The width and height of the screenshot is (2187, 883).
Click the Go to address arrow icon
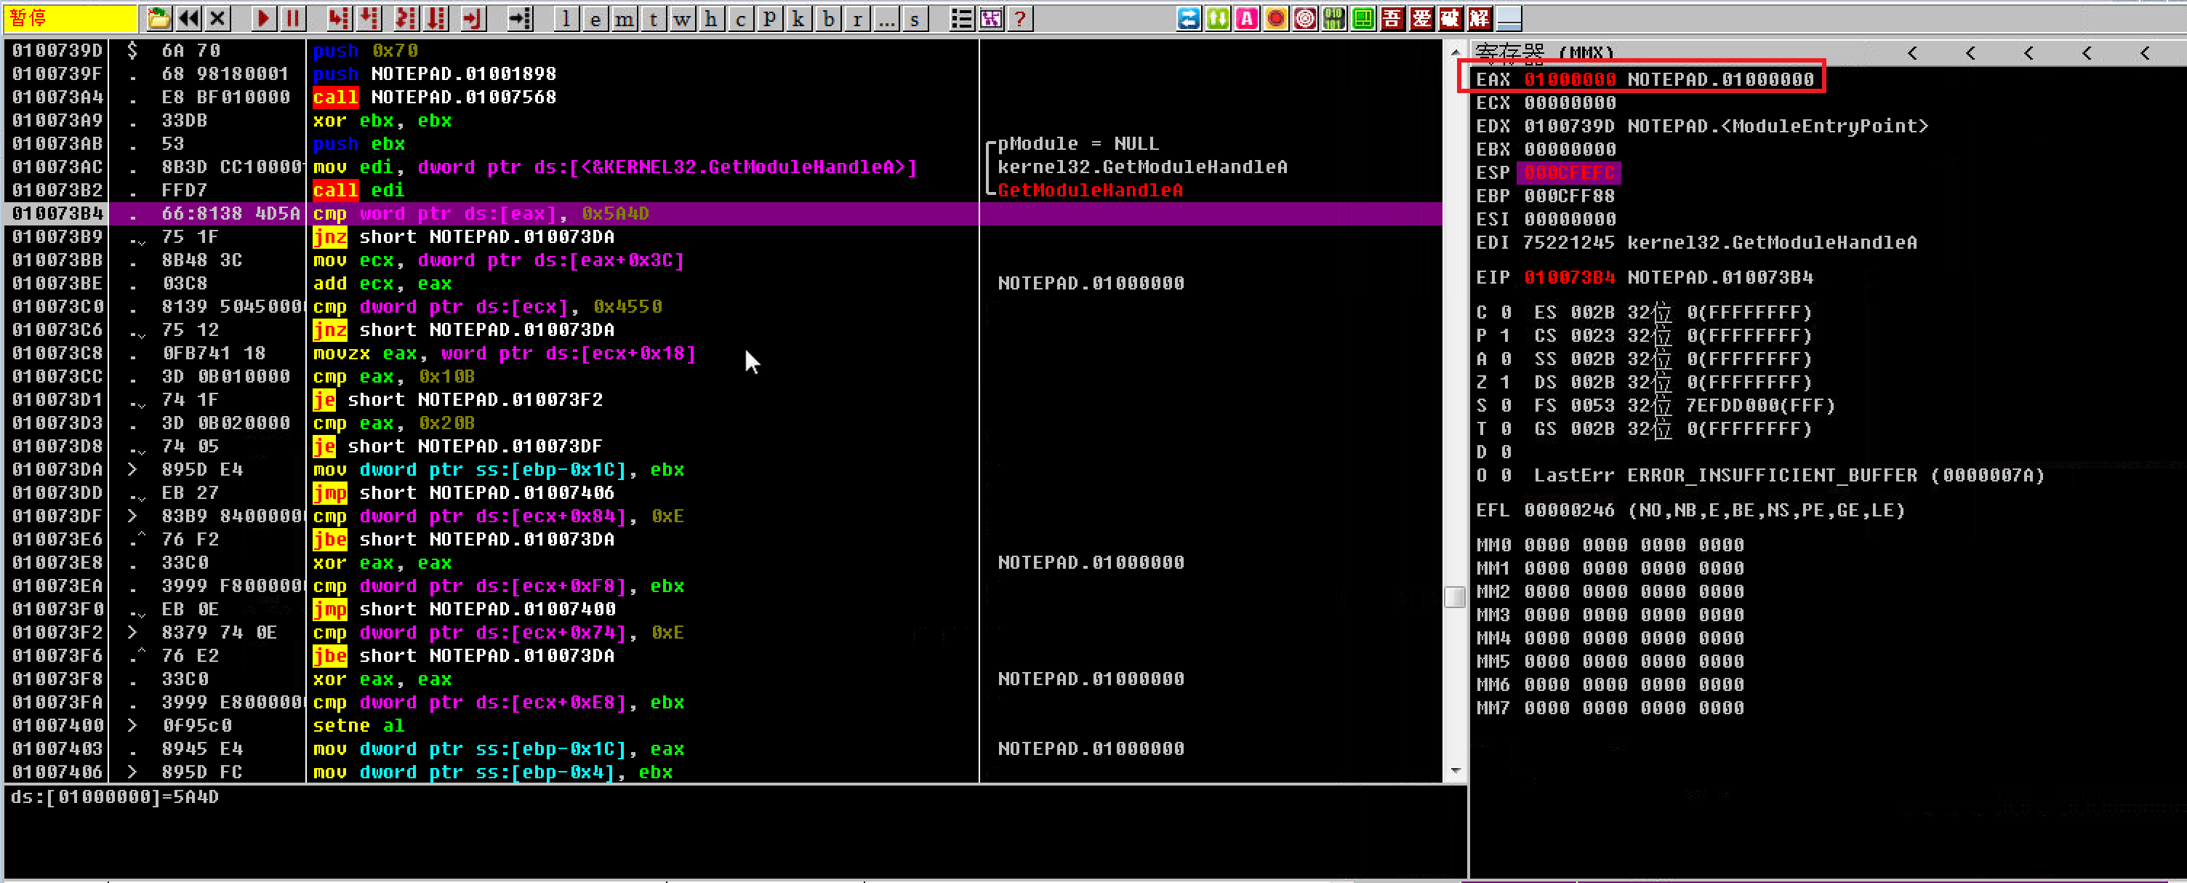(x=520, y=18)
